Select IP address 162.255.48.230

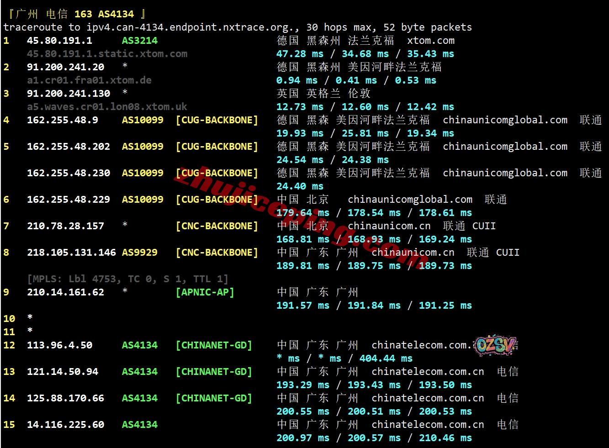pos(69,173)
